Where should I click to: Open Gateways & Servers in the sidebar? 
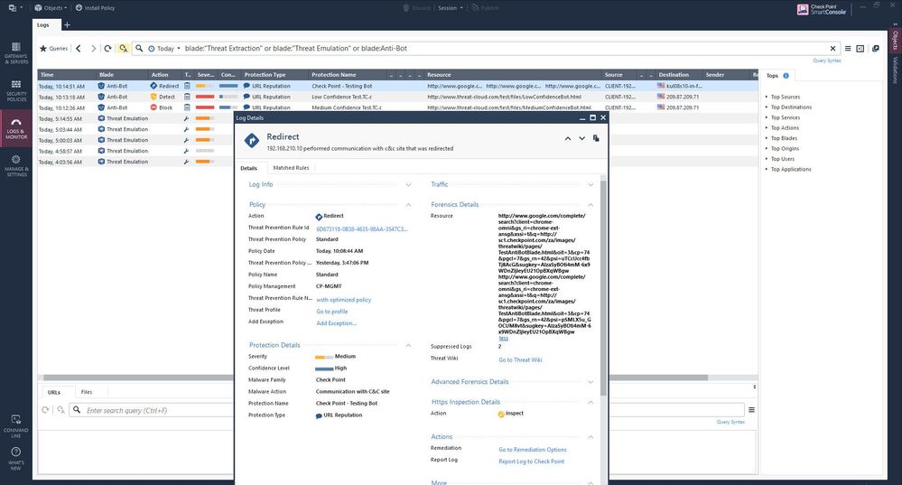16,52
